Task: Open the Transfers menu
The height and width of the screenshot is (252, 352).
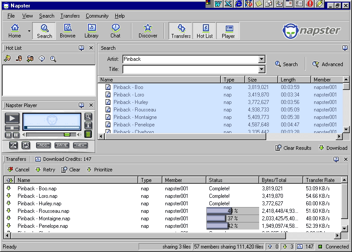Action: tap(70, 16)
